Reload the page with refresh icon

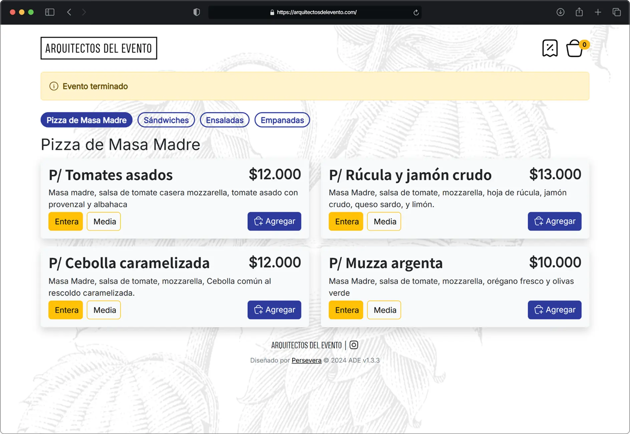tap(416, 12)
